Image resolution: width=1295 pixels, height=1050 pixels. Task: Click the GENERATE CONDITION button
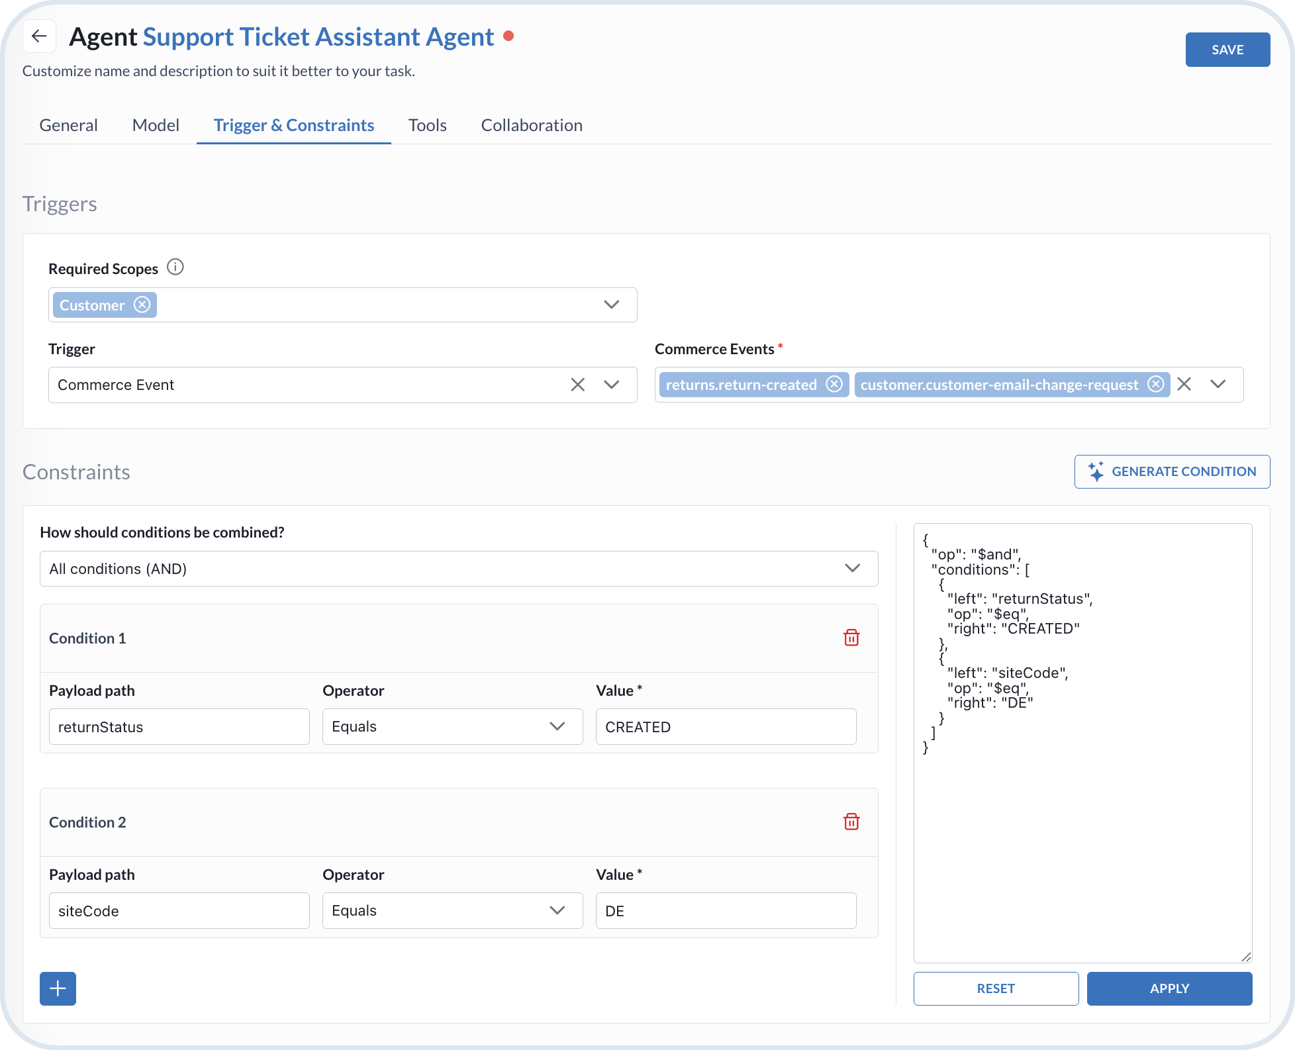tap(1172, 471)
